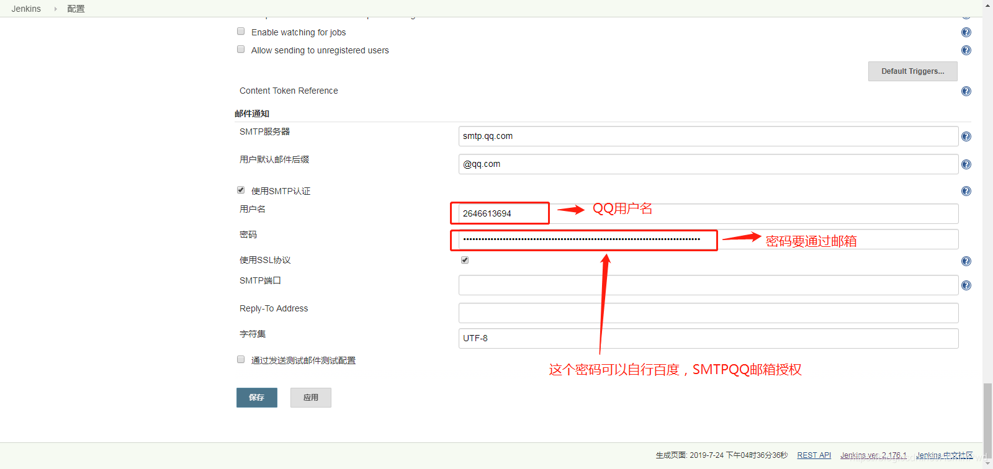
Task: Click the 生成页面 timestamp text in footer
Action: [x=721, y=455]
